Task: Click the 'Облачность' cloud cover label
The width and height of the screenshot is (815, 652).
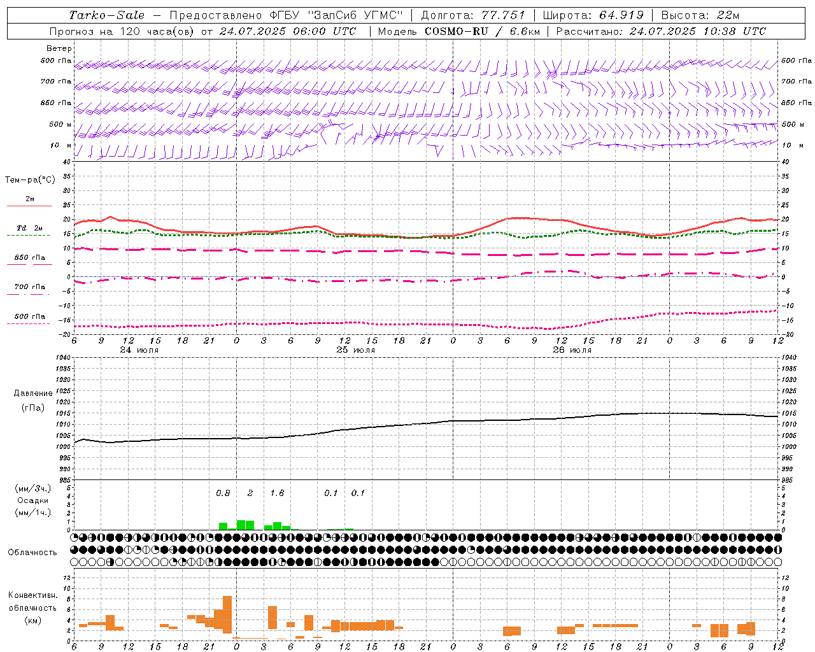Action: click(32, 553)
